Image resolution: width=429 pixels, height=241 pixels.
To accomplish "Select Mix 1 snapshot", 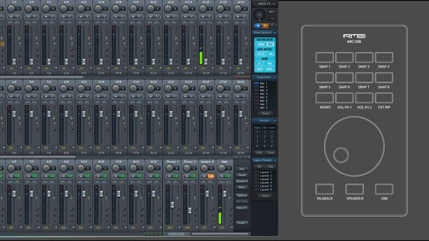I will (264, 83).
